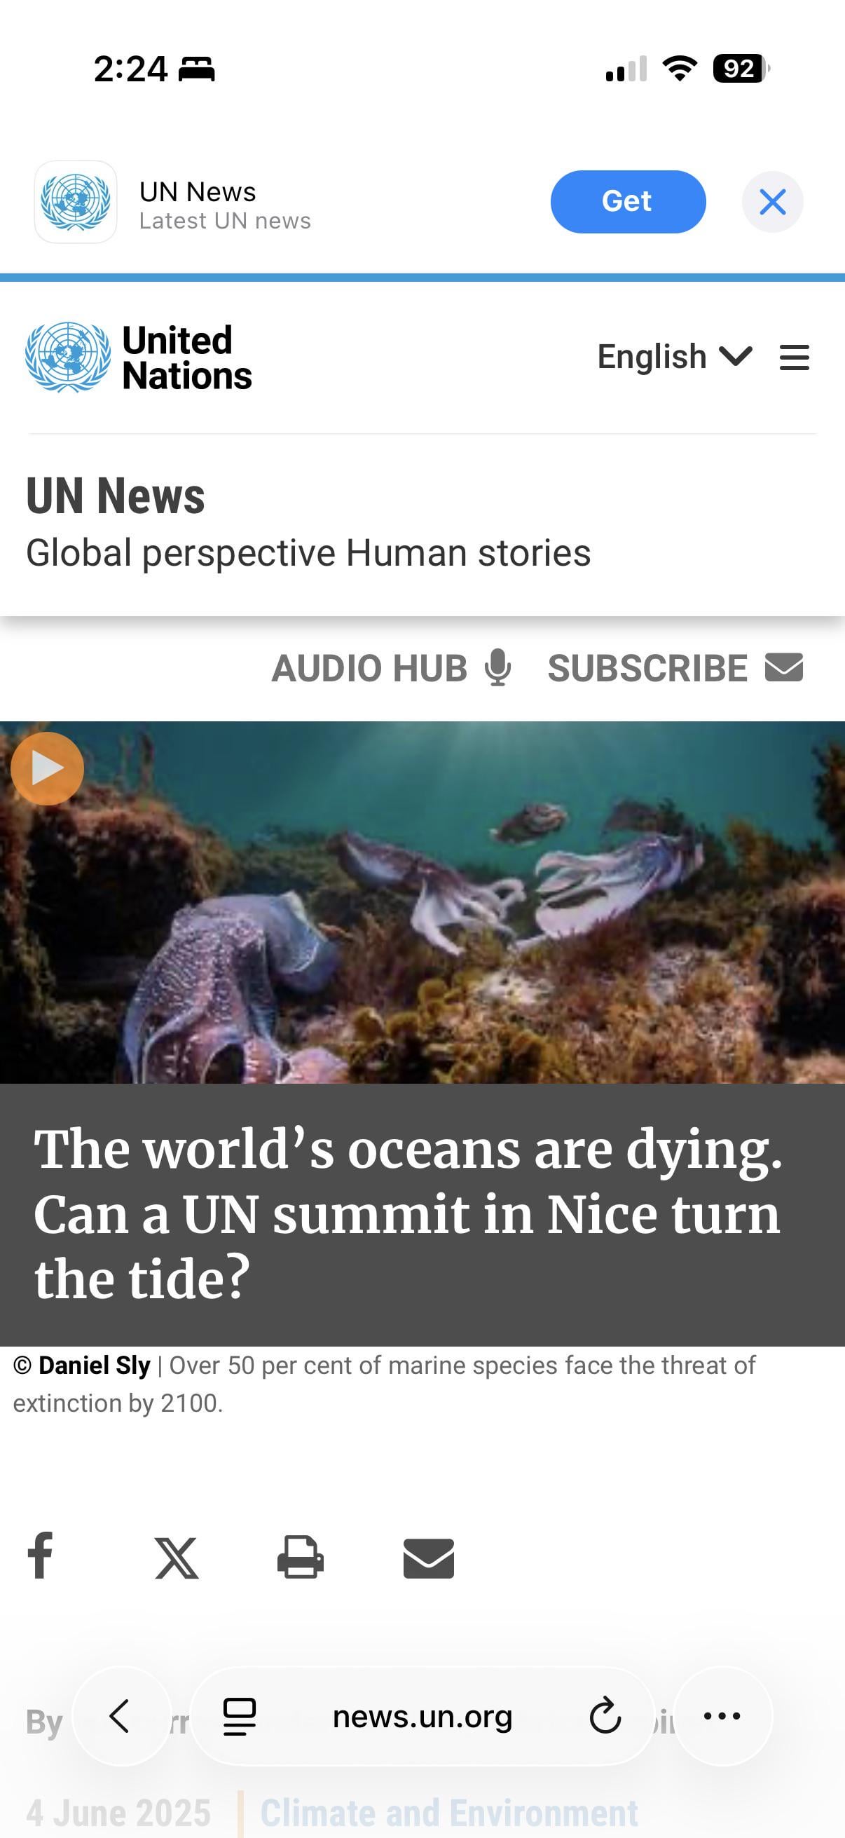This screenshot has width=845, height=1838.
Task: Open the browser tabs overview icon
Action: click(240, 1716)
